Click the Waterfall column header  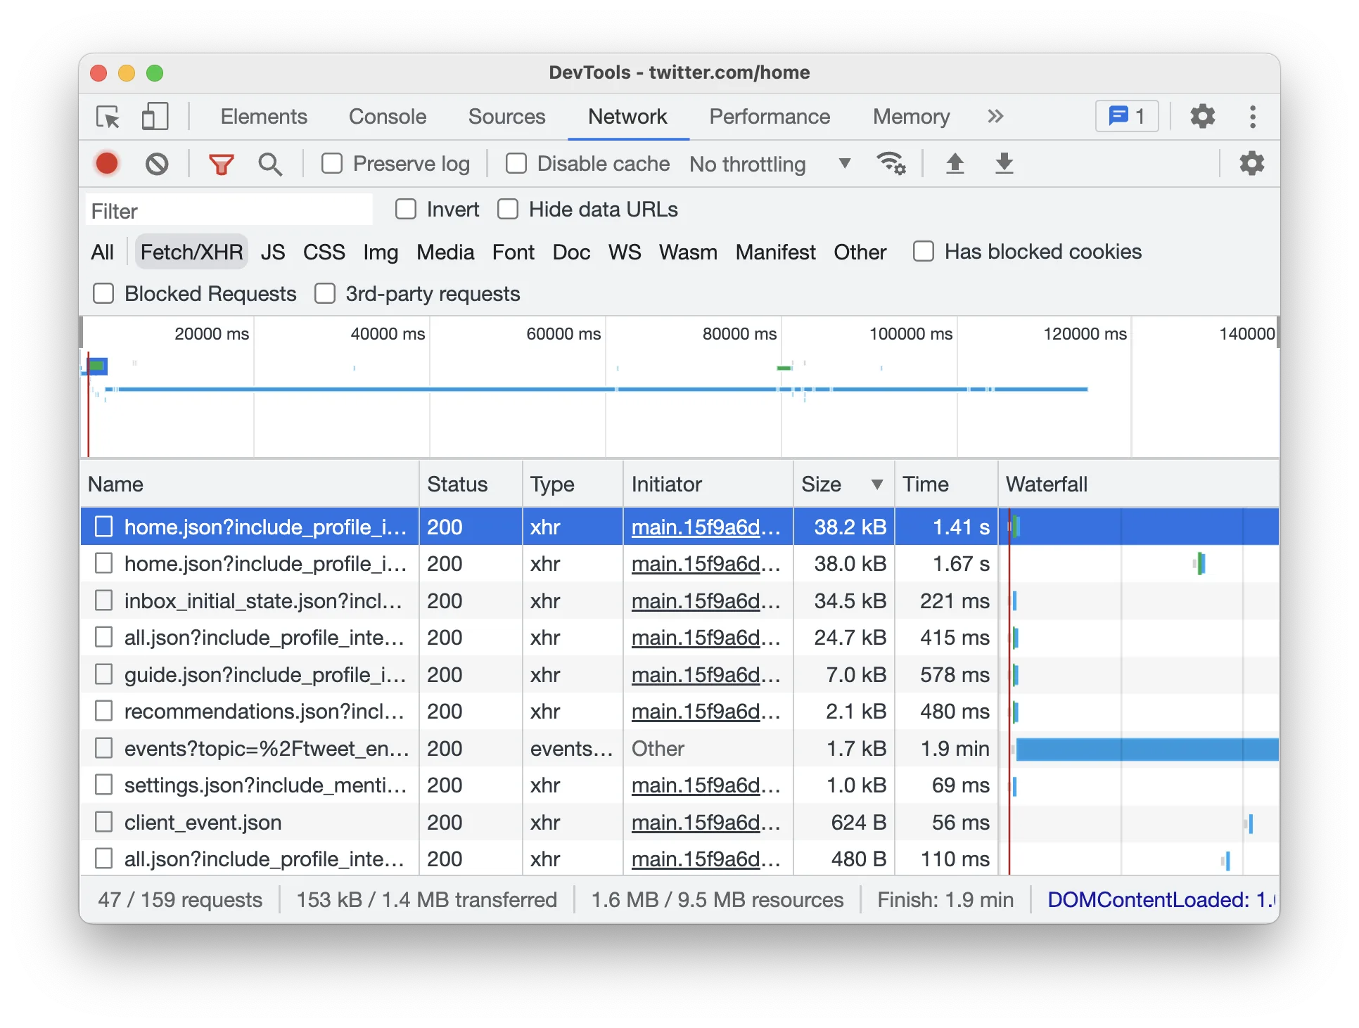(x=1139, y=484)
